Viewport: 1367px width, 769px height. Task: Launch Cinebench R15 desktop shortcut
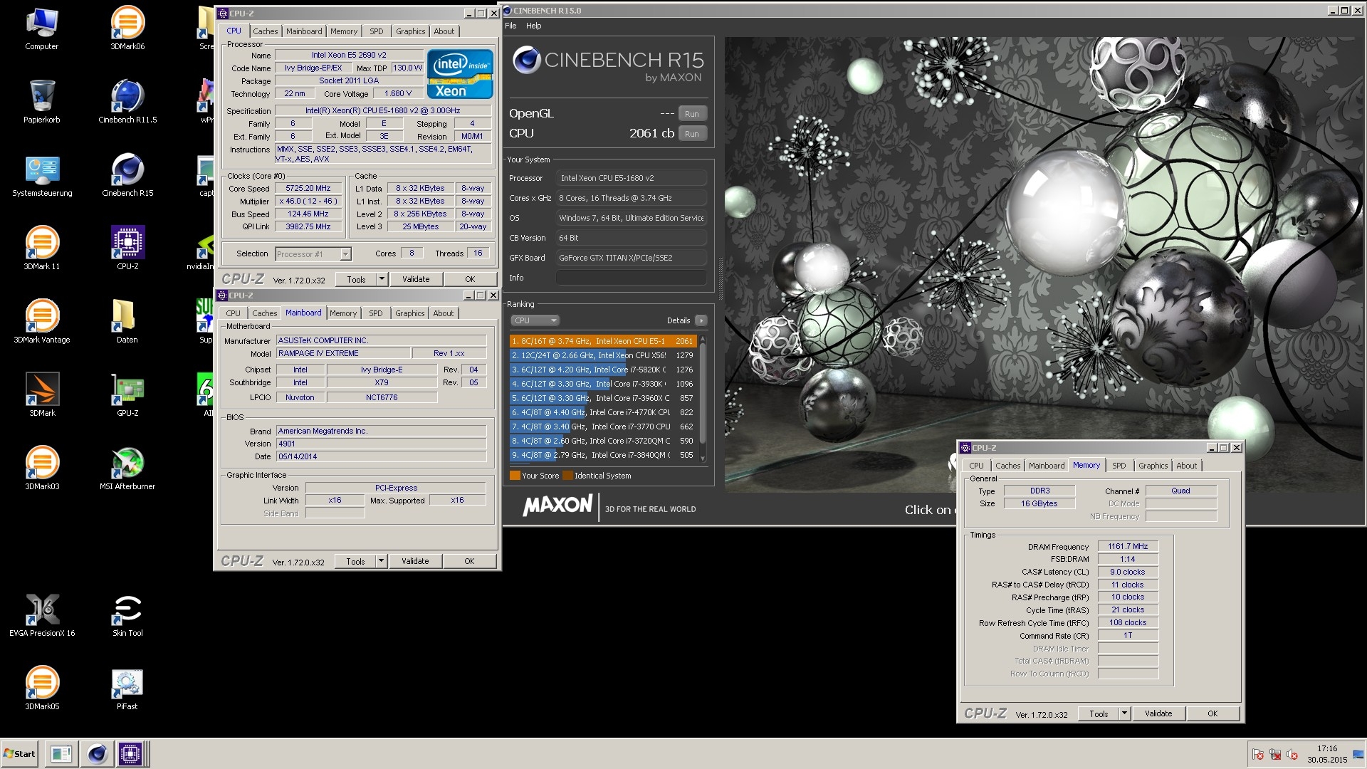click(x=127, y=175)
